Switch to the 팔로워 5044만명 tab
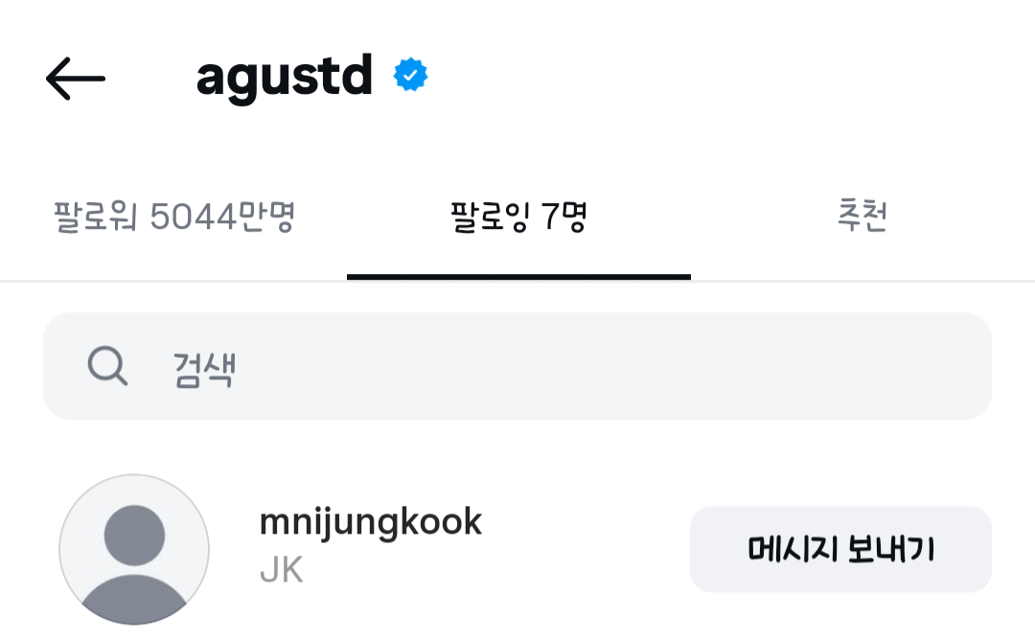Image resolution: width=1035 pixels, height=642 pixels. [x=173, y=218]
